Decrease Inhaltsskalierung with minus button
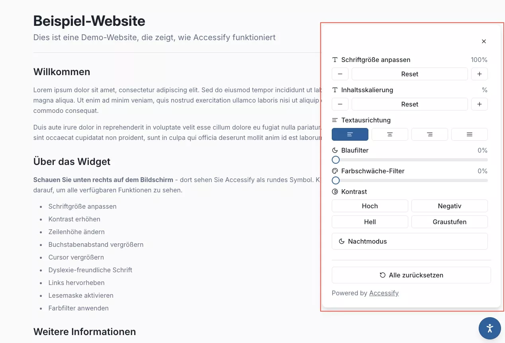Screen dimensions: 505x343 click(x=340, y=104)
